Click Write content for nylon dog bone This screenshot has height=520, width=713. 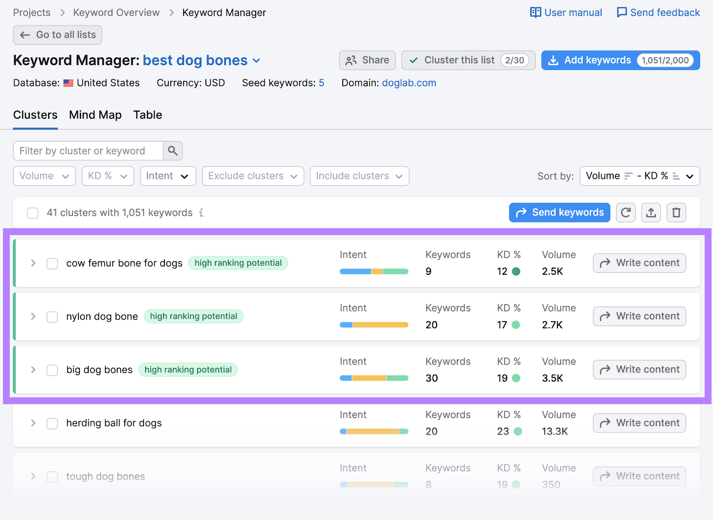[x=639, y=316]
